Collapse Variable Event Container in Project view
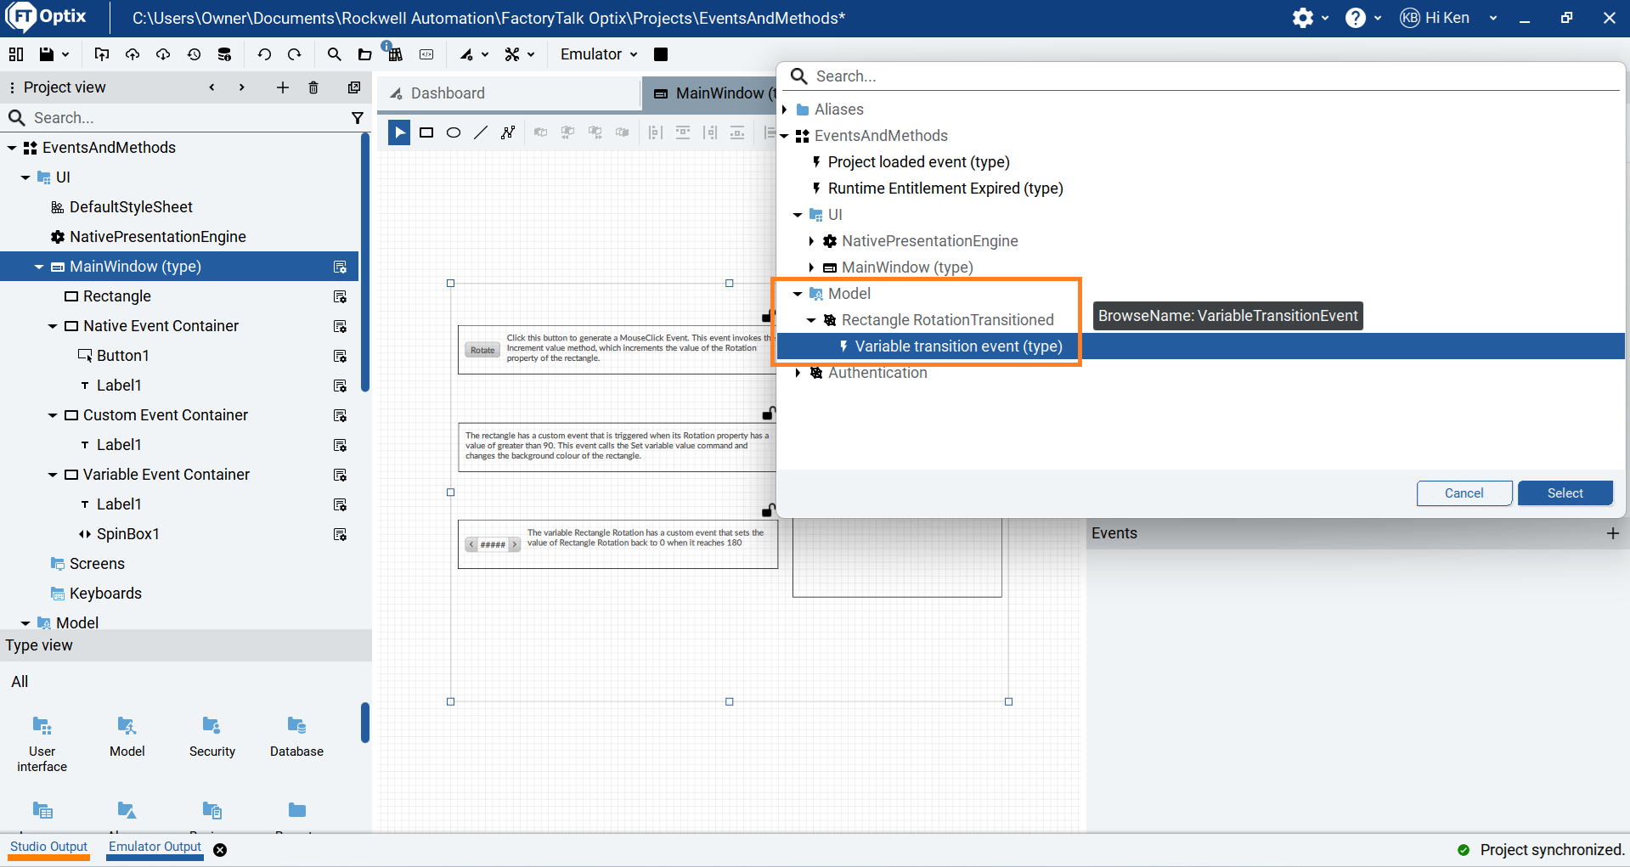Screen dimensions: 1630x867 (53, 475)
